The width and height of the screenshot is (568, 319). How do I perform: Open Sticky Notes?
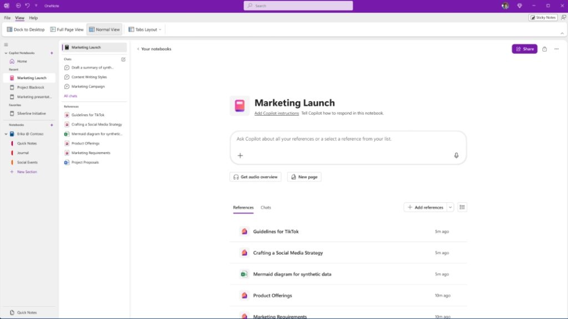[542, 17]
